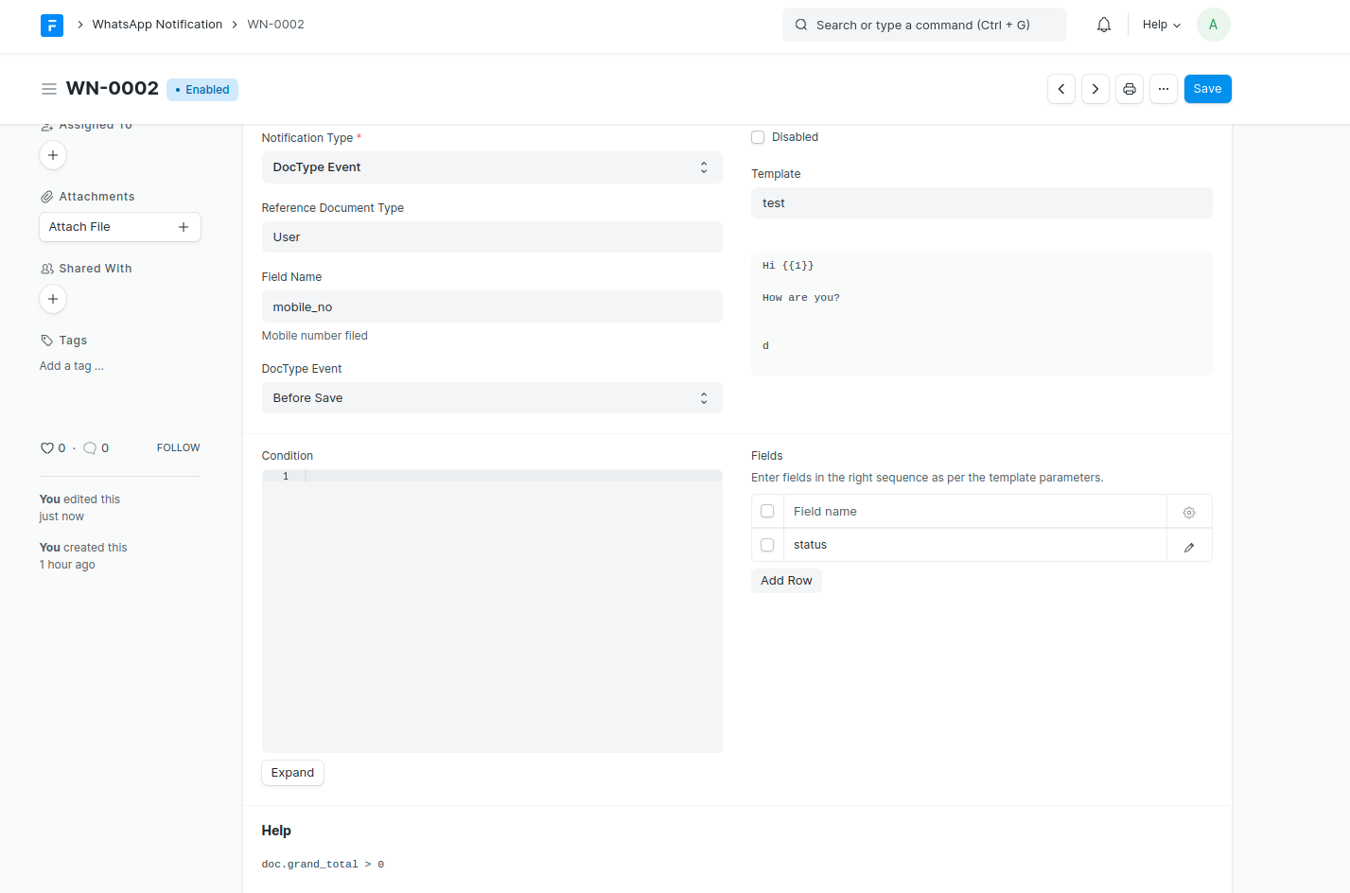Focus the search command bar
The width and height of the screenshot is (1350, 893).
pyautogui.click(x=924, y=25)
